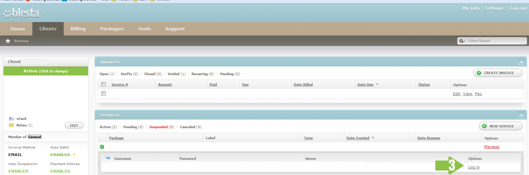Click the blue arrow icon beside Username

[x=108, y=158]
